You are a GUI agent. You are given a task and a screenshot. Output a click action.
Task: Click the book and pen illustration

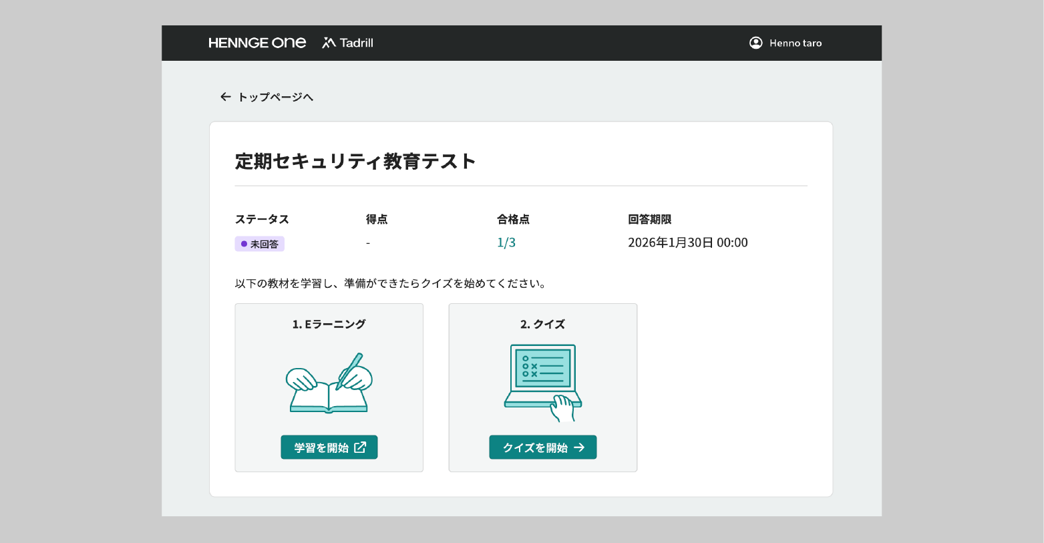click(329, 383)
